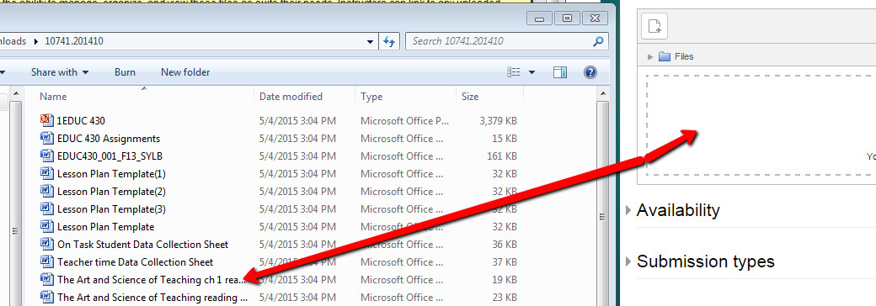Screen dimensions: 876x306
Task: Select the EDUC 430 Assignments file name
Action: pyautogui.click(x=109, y=138)
